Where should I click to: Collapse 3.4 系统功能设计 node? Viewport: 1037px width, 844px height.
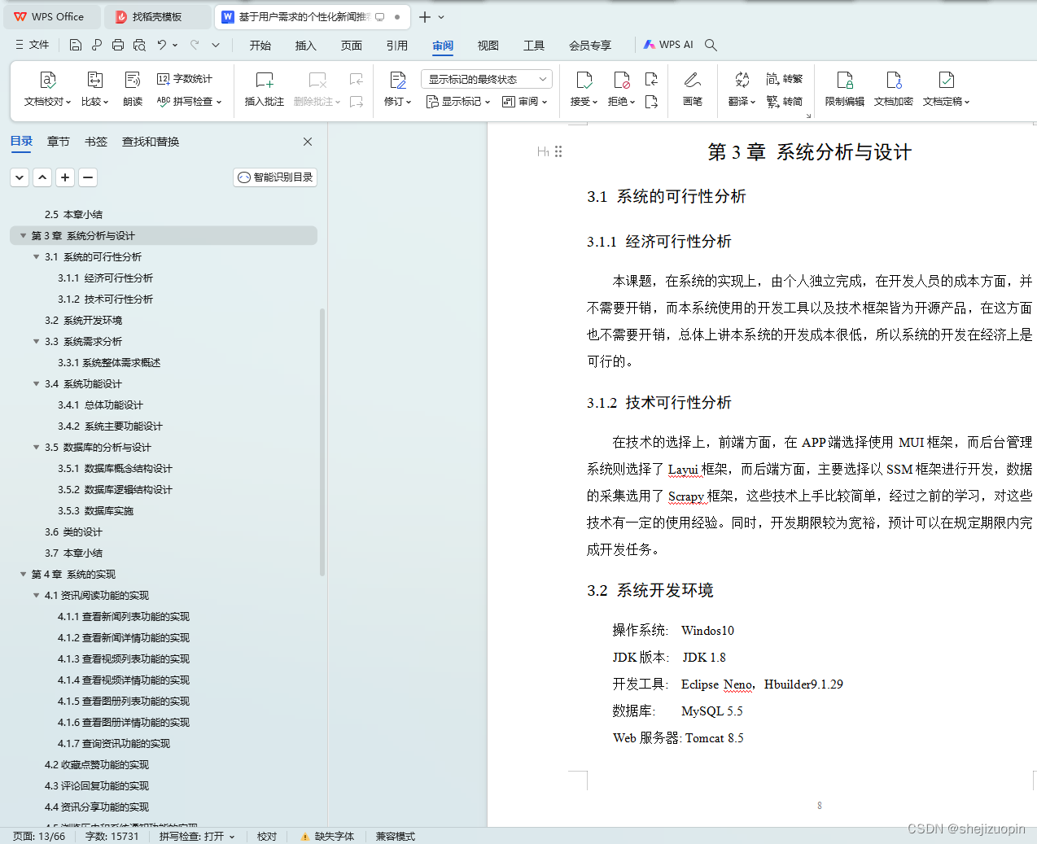pyautogui.click(x=37, y=384)
